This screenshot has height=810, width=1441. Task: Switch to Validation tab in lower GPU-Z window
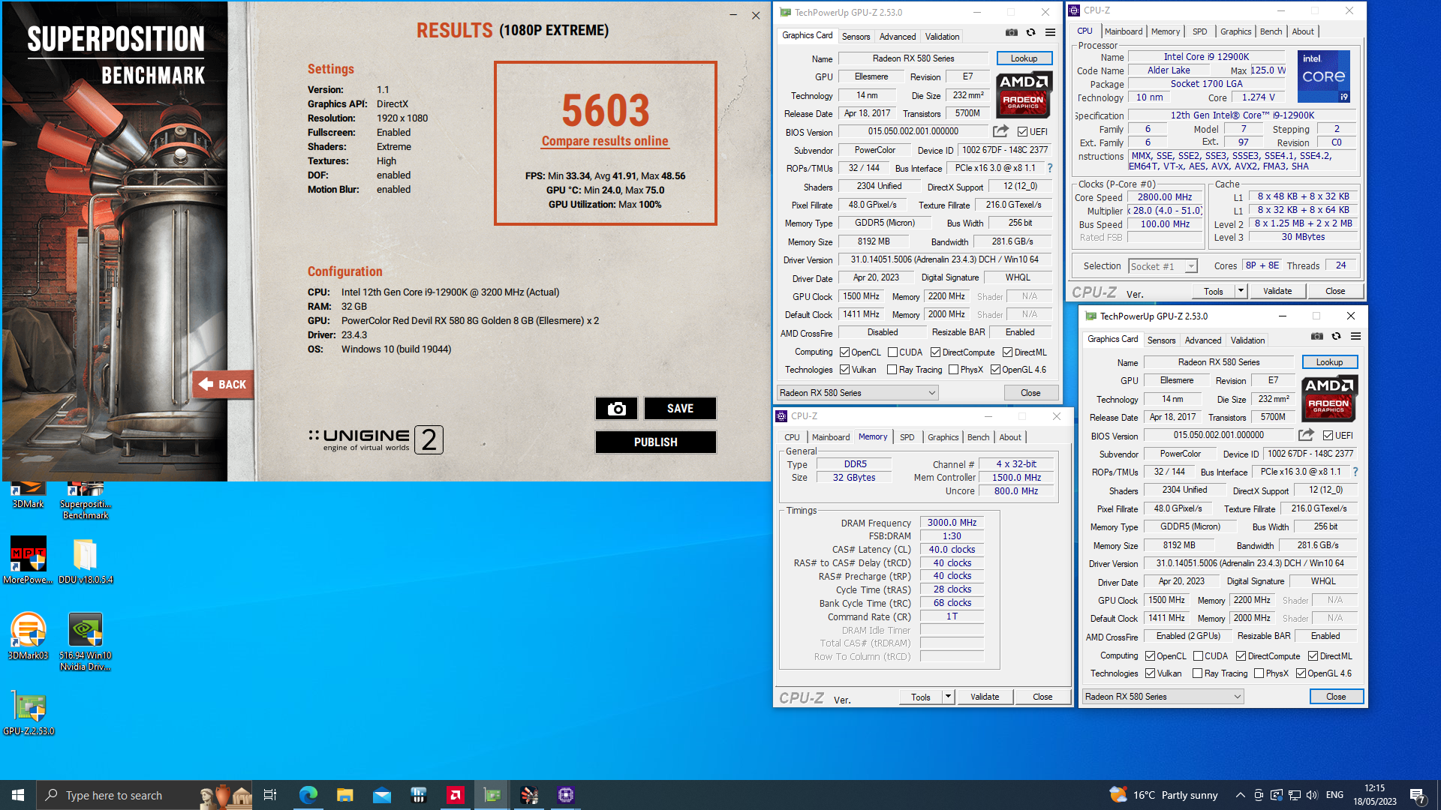1247,340
